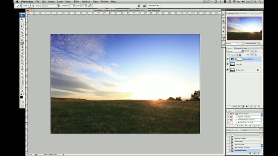
Task: Stop recording button in Actions panel
Action: [238, 126]
